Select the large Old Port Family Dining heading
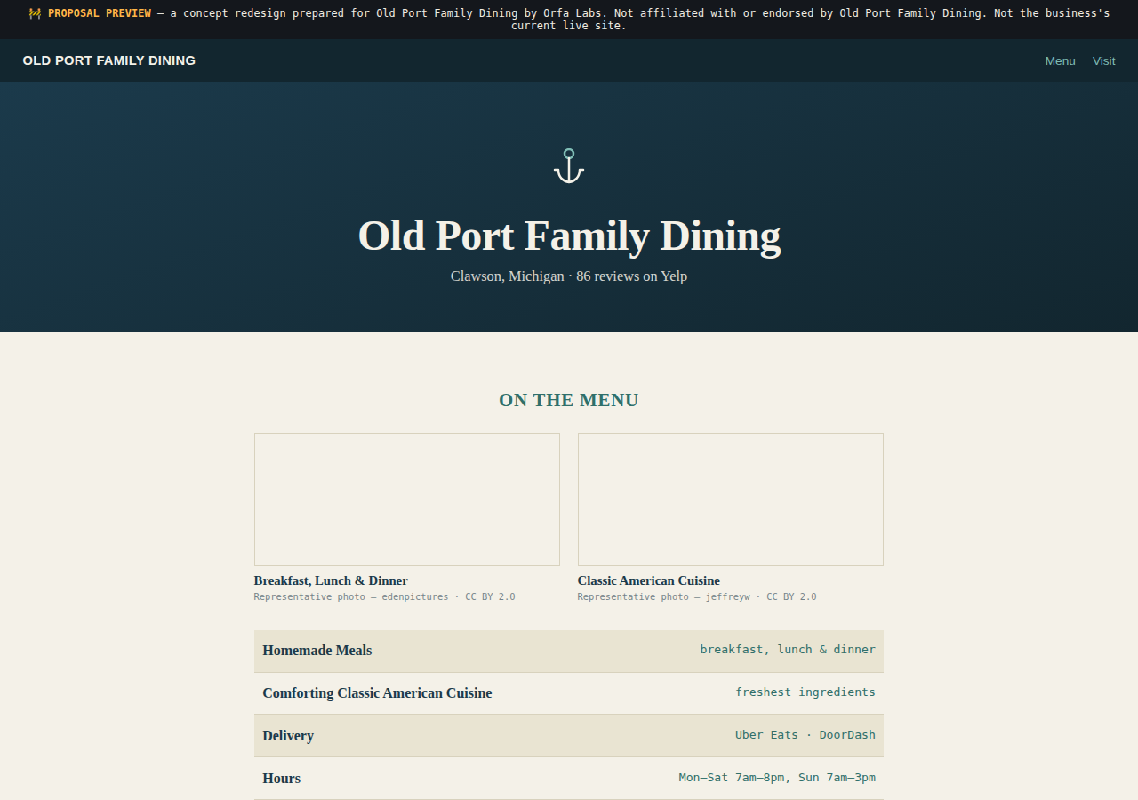The image size is (1138, 800). pyautogui.click(x=569, y=236)
